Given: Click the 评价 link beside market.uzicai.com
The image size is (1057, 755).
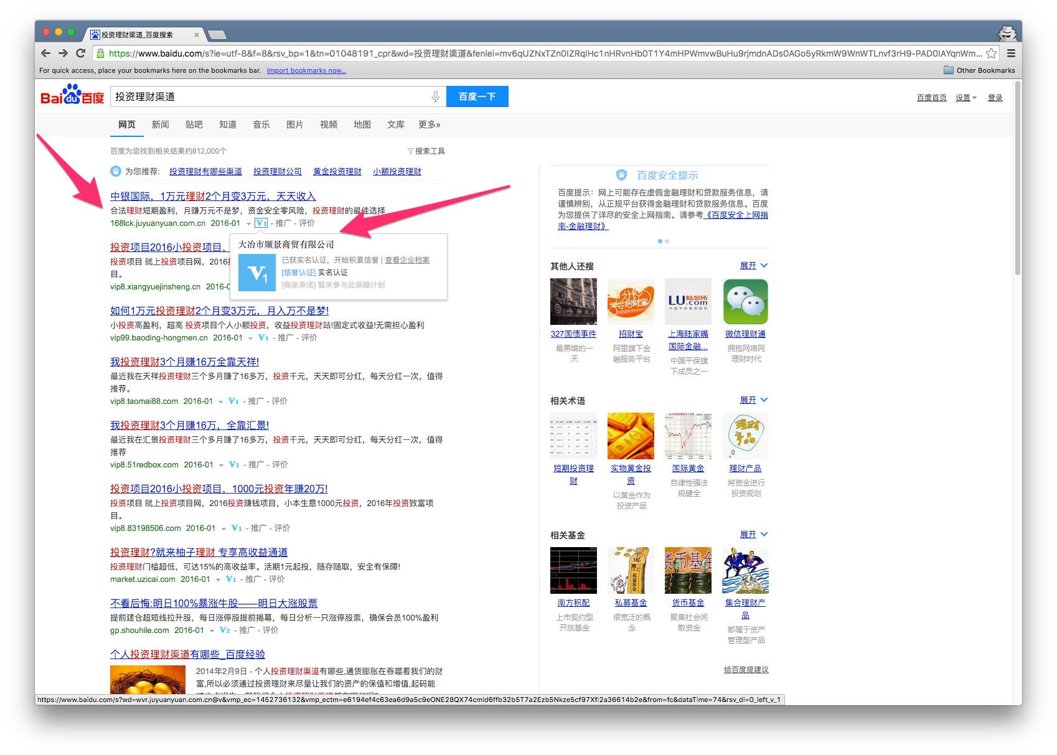Looking at the screenshot, I should (277, 579).
